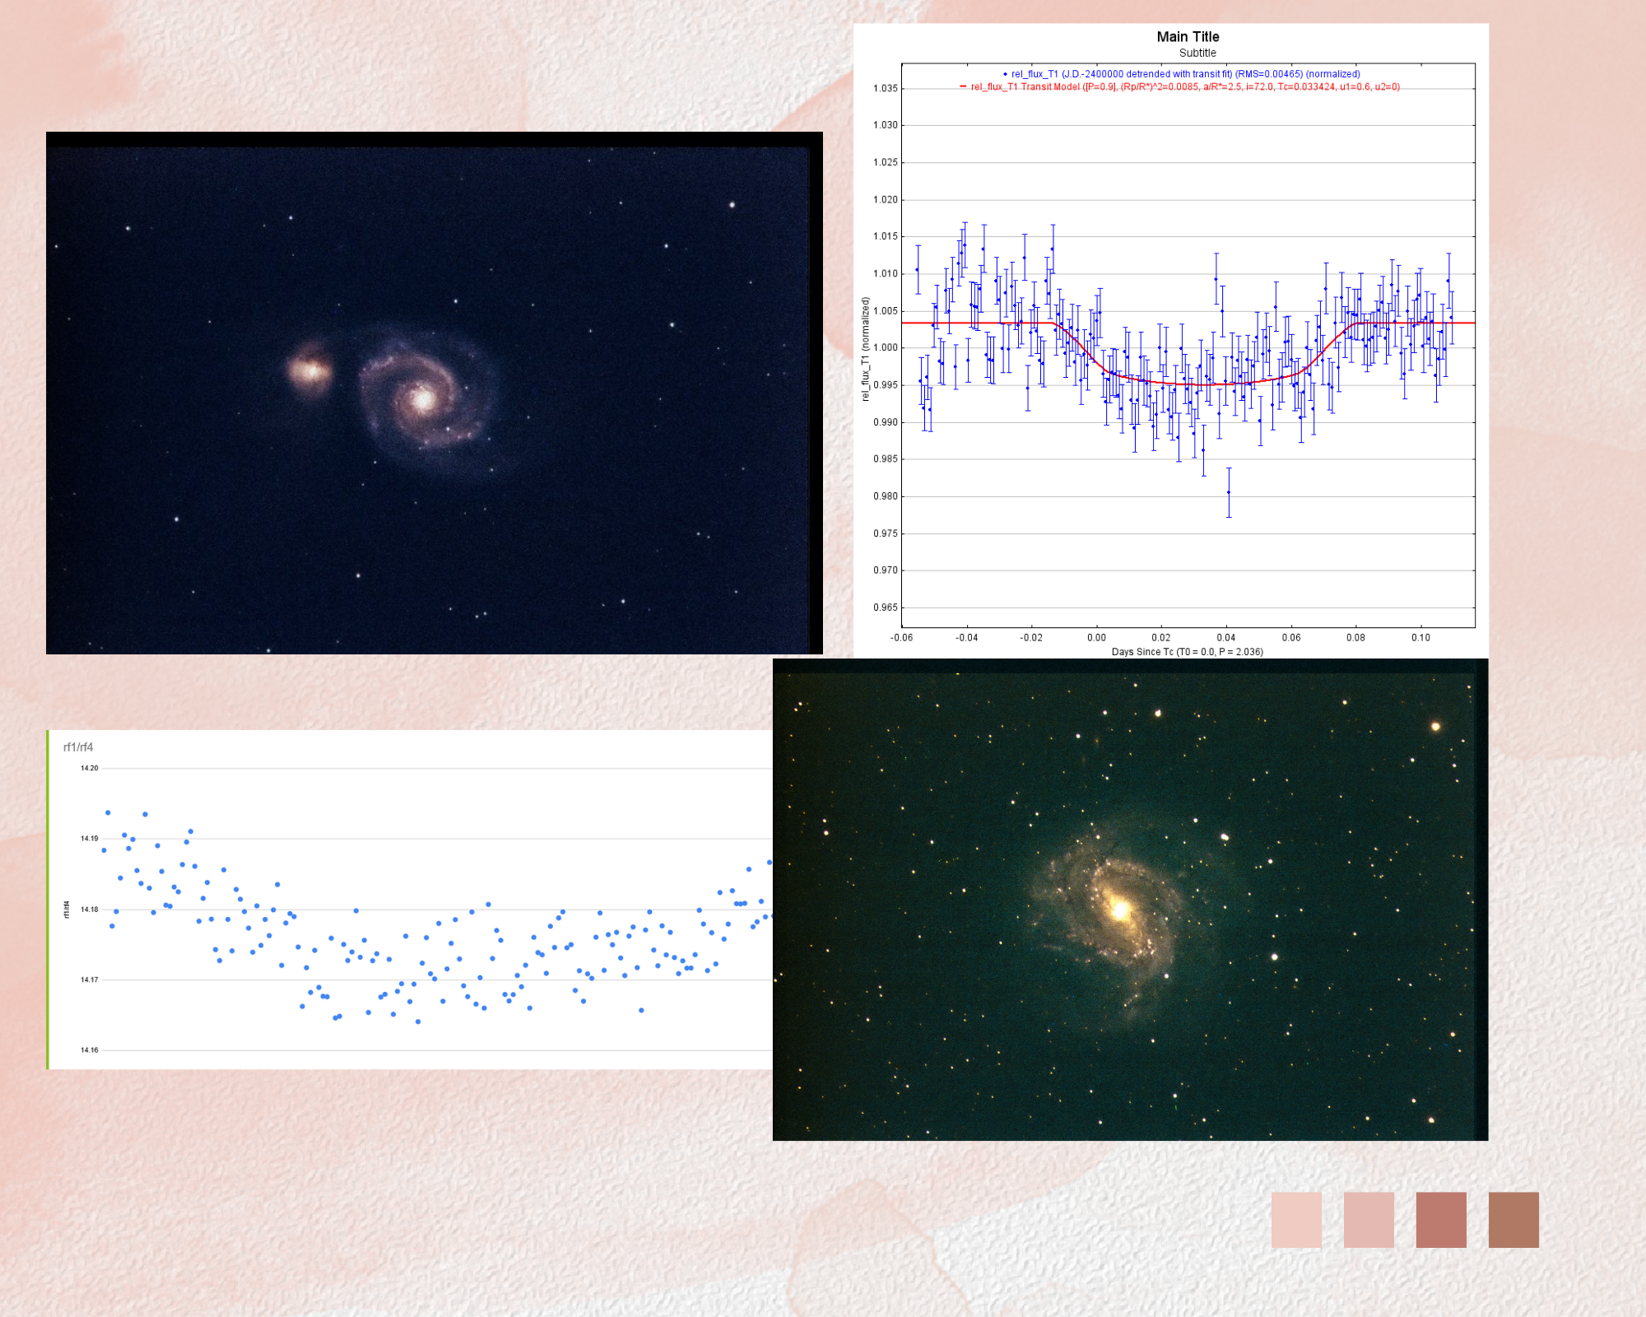Click the Subtitle text in chart
The image size is (1646, 1317).
point(1197,54)
